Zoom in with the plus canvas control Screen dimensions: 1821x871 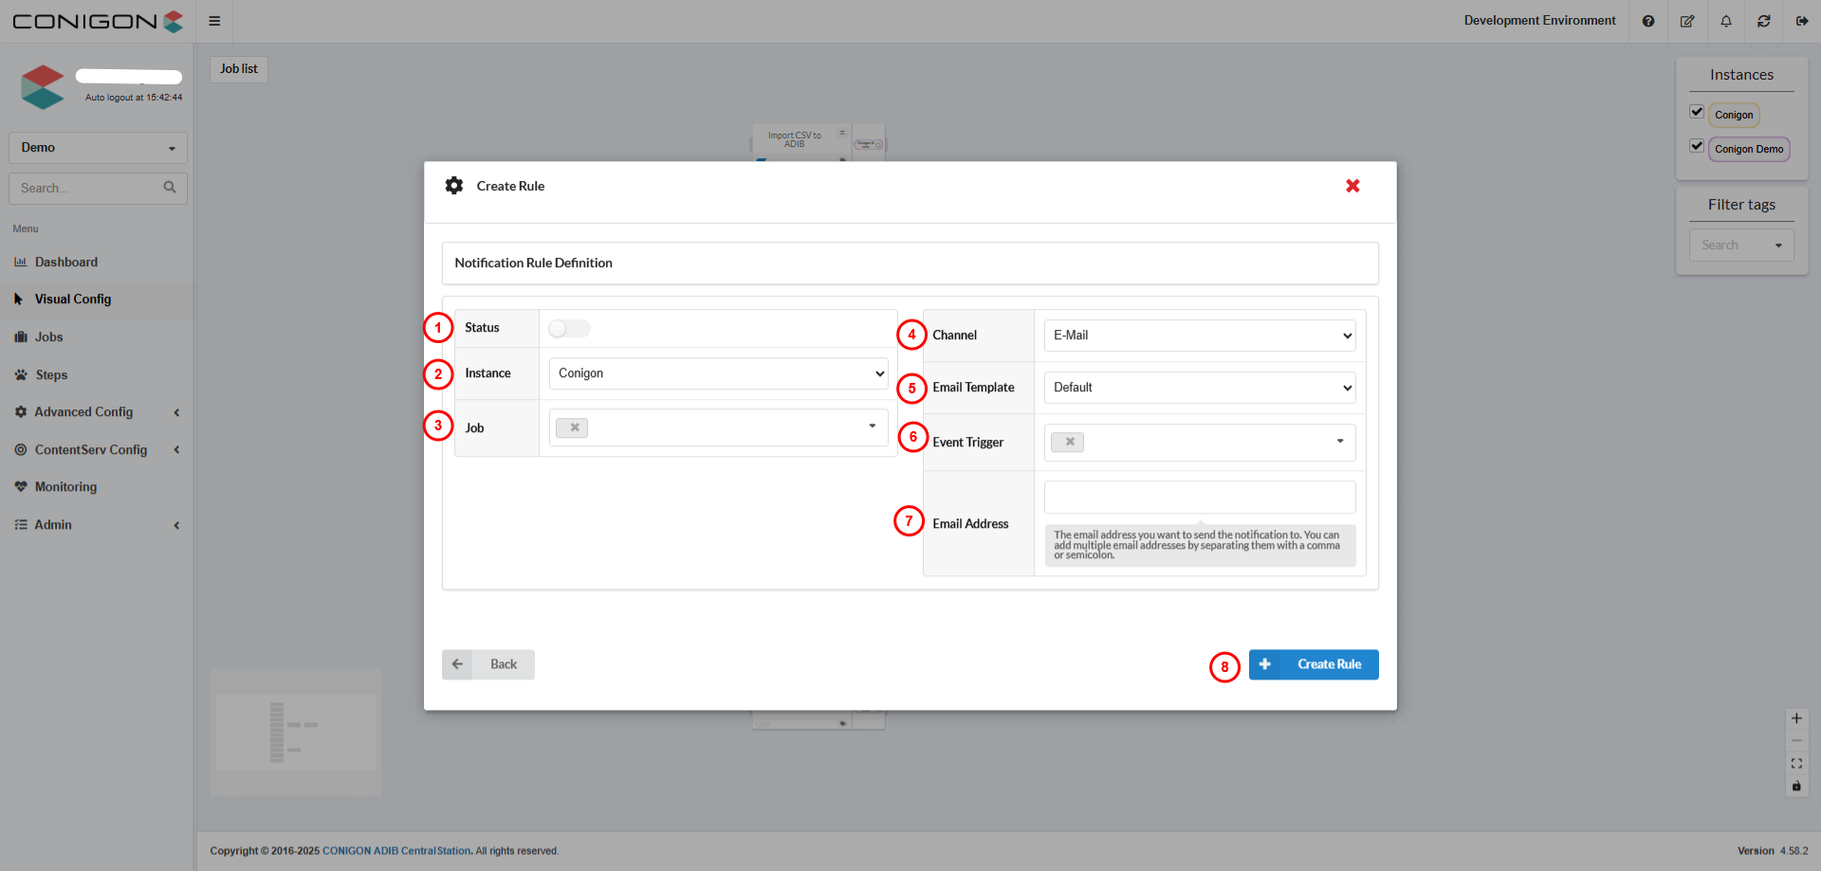(x=1796, y=718)
